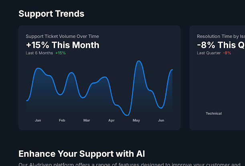Select the Apr label on the chart axis
The image size is (245, 166).
(x=111, y=120)
